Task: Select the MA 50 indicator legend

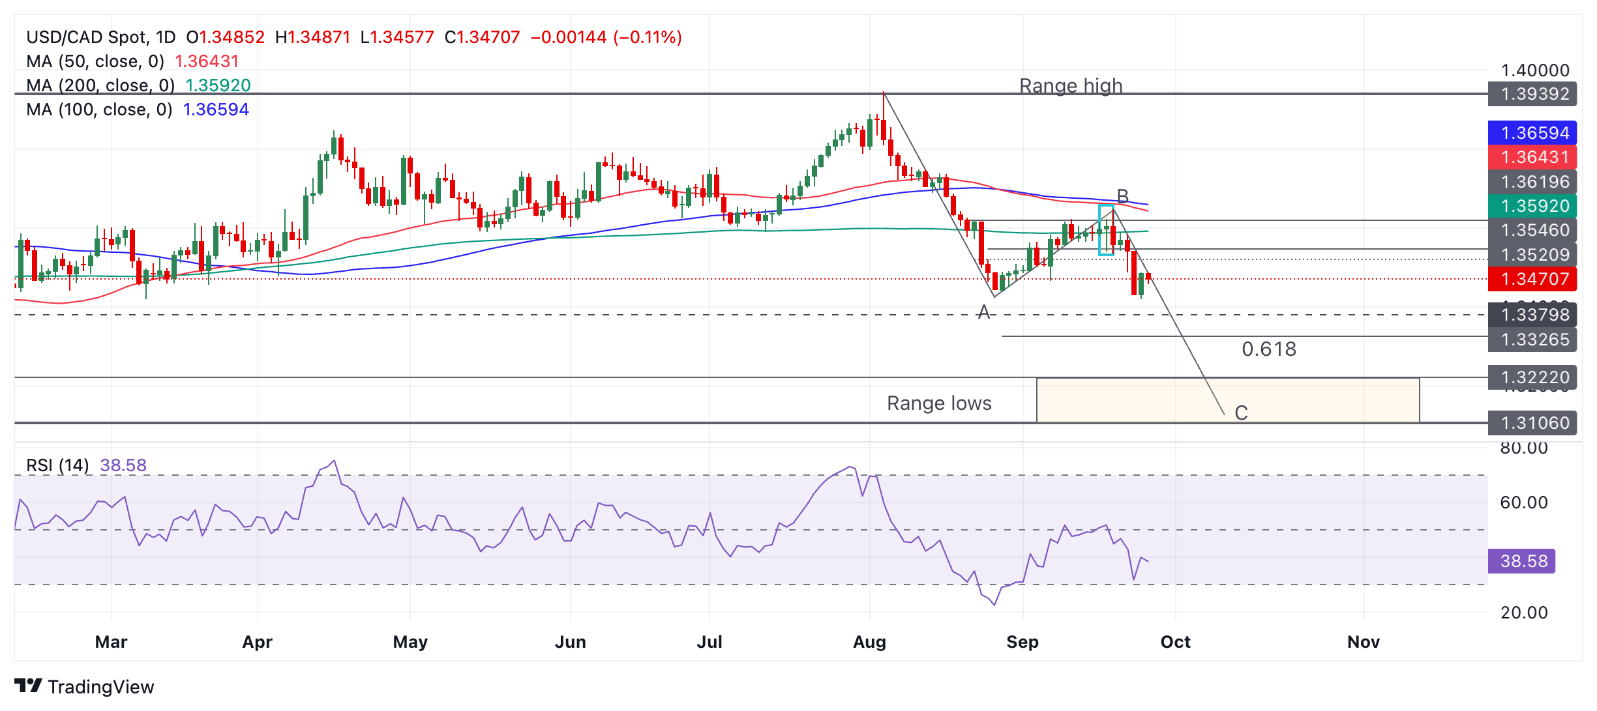Action: [95, 61]
